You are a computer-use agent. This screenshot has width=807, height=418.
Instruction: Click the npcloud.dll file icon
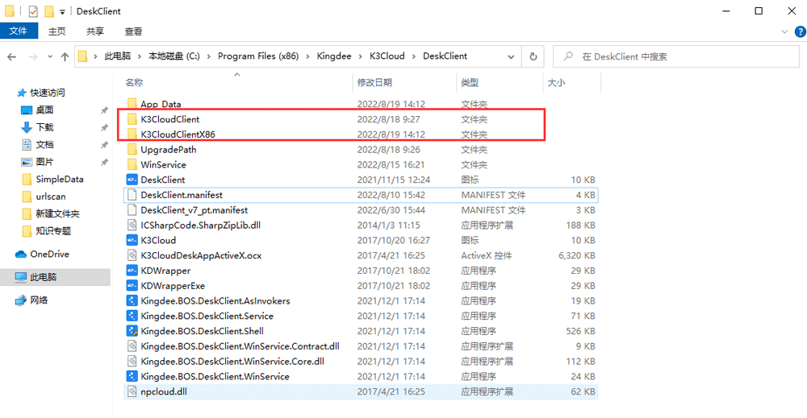tap(133, 391)
